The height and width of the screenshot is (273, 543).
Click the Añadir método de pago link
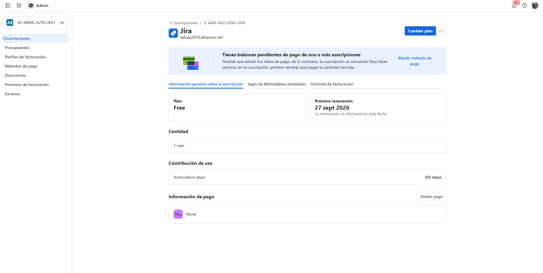pyautogui.click(x=415, y=61)
